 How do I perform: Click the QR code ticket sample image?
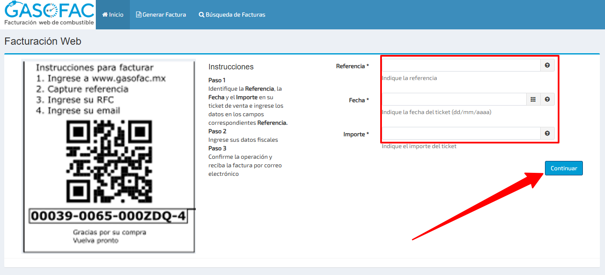click(109, 156)
